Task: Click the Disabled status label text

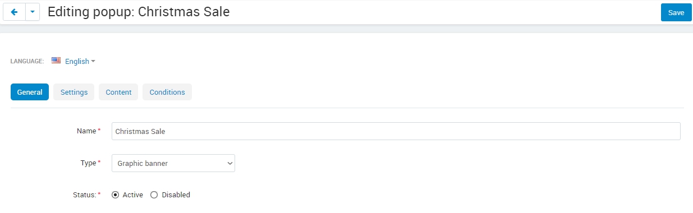Action: pos(176,195)
